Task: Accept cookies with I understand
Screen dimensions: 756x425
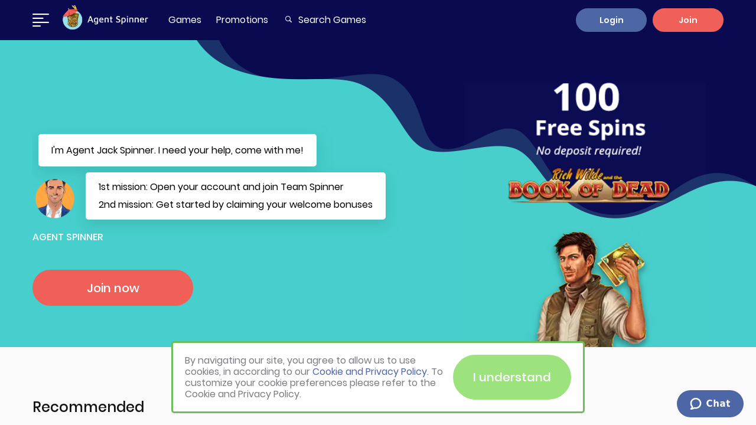Action: coord(512,377)
